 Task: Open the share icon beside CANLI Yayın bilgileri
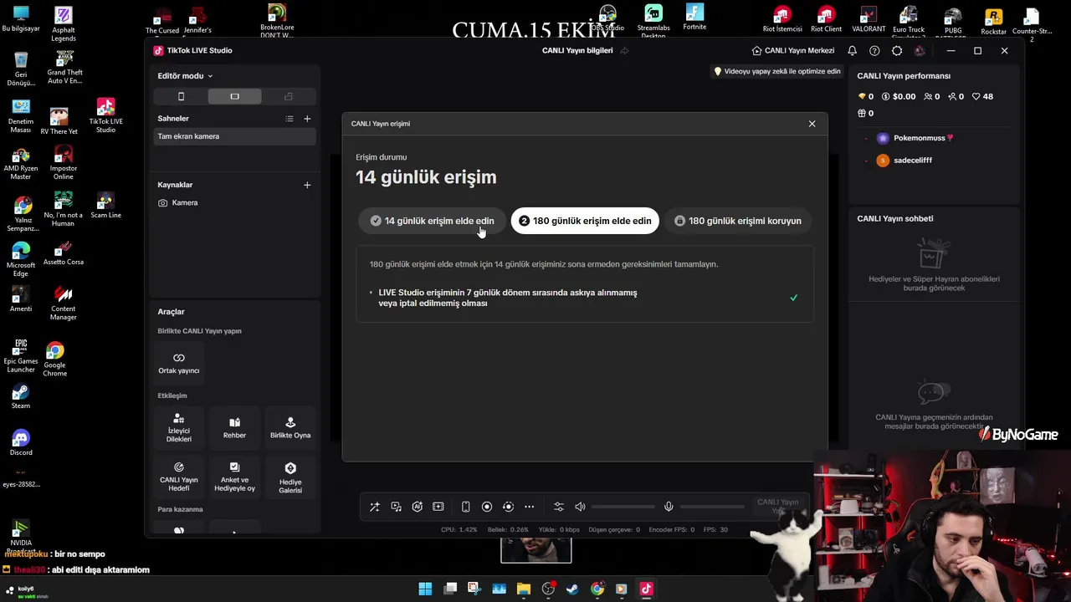[x=624, y=50]
